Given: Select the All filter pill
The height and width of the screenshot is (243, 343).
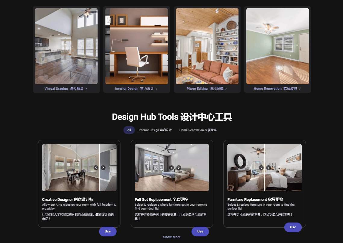Looking at the screenshot, I should point(129,130).
